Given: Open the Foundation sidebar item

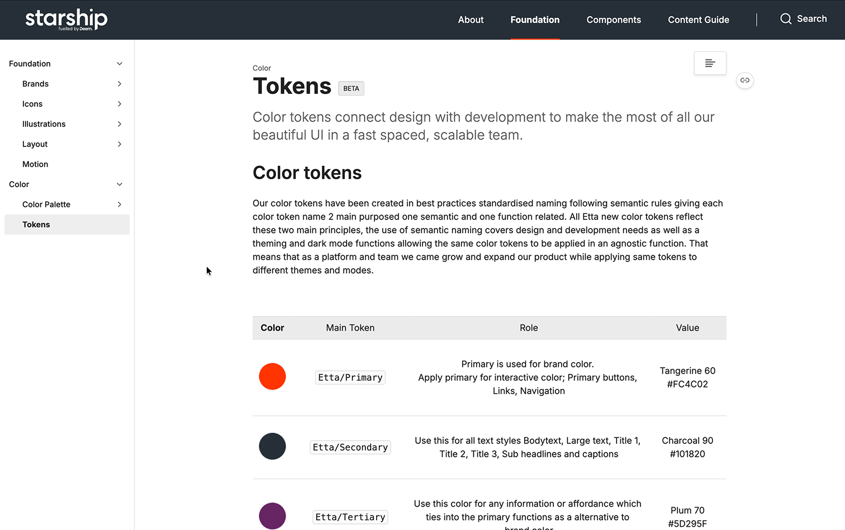Looking at the screenshot, I should point(30,64).
